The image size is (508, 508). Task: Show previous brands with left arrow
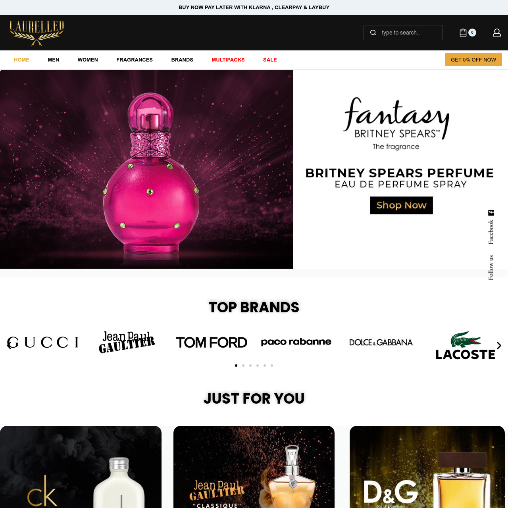coord(9,346)
